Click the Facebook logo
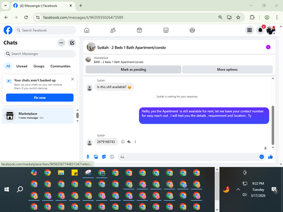283x212 pixels. [8, 30]
